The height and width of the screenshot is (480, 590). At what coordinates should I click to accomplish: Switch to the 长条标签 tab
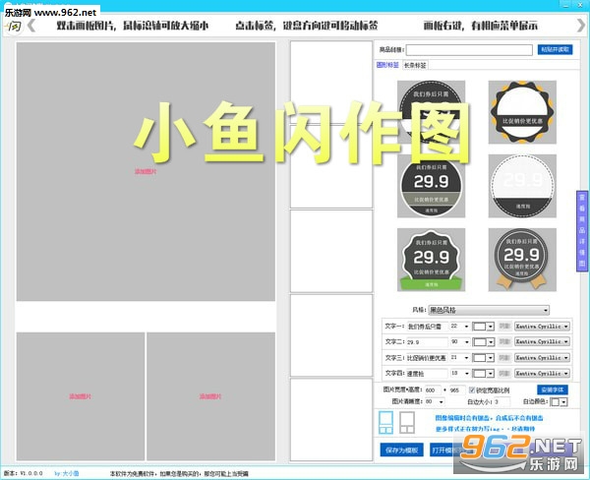pos(415,65)
